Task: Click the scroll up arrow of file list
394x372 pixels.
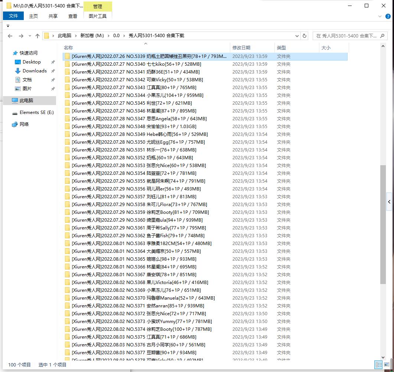Action: (383, 46)
